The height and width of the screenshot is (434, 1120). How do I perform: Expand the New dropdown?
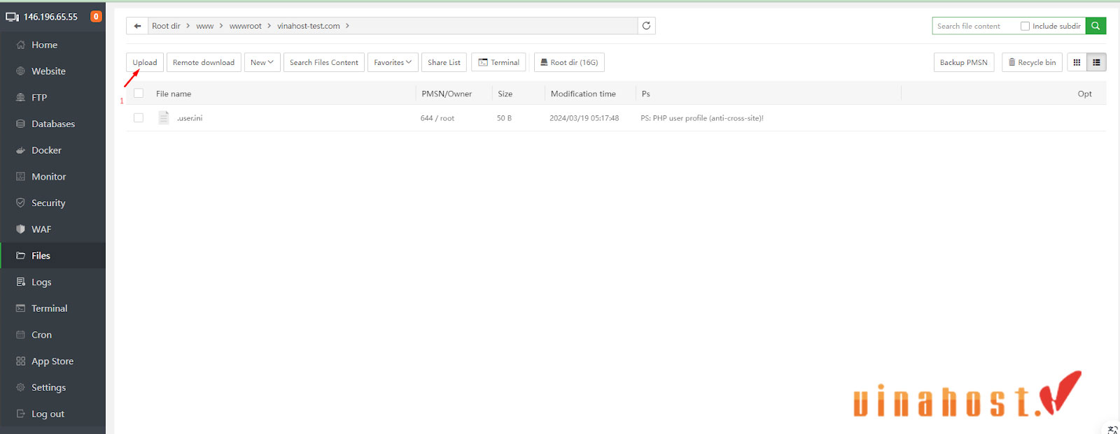(262, 62)
